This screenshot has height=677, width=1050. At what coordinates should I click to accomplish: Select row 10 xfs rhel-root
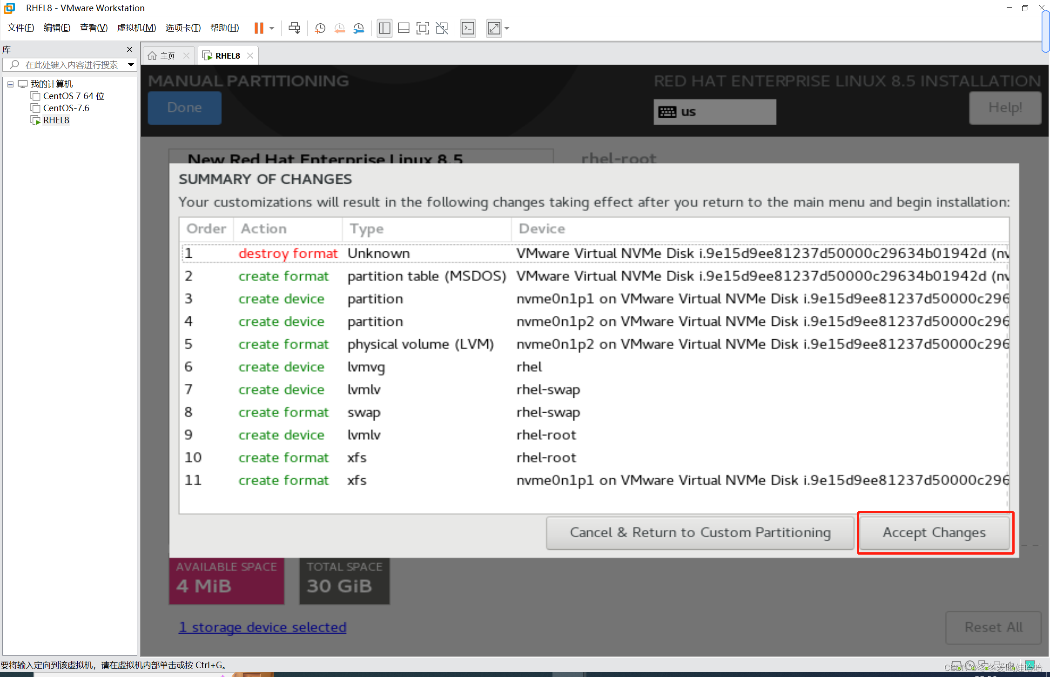coord(594,458)
